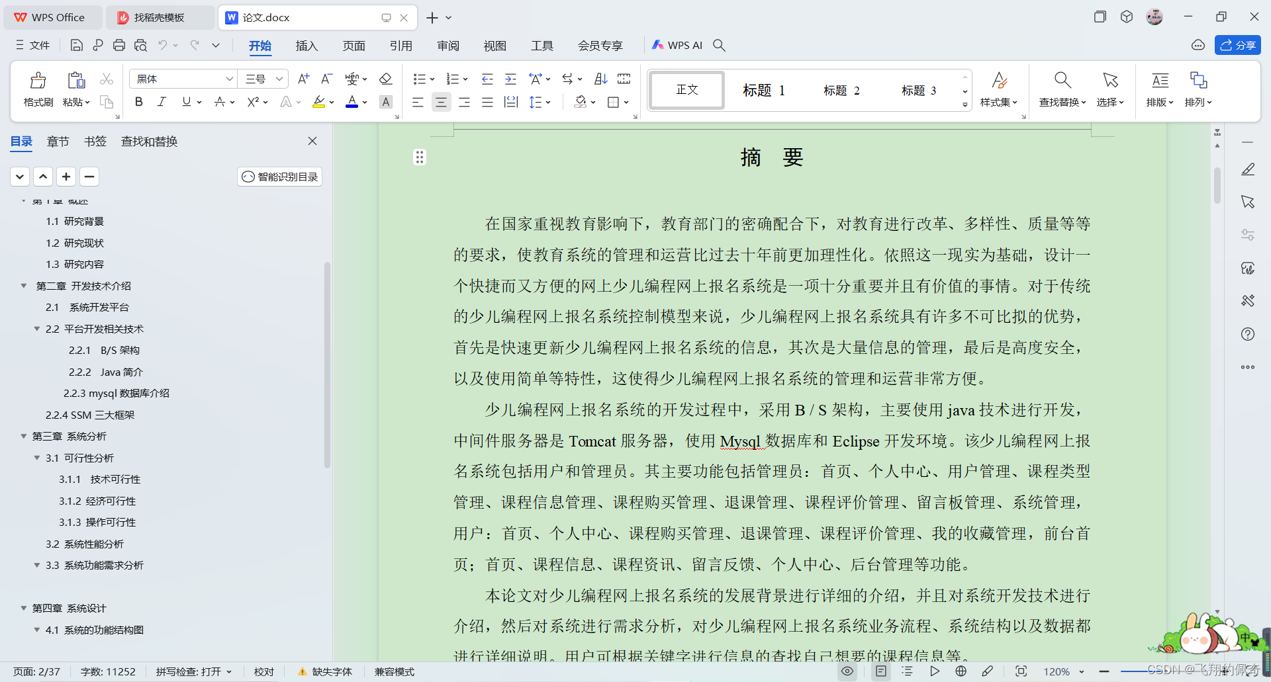Jump to 2.2.2 Java 简介 heading

(x=106, y=372)
